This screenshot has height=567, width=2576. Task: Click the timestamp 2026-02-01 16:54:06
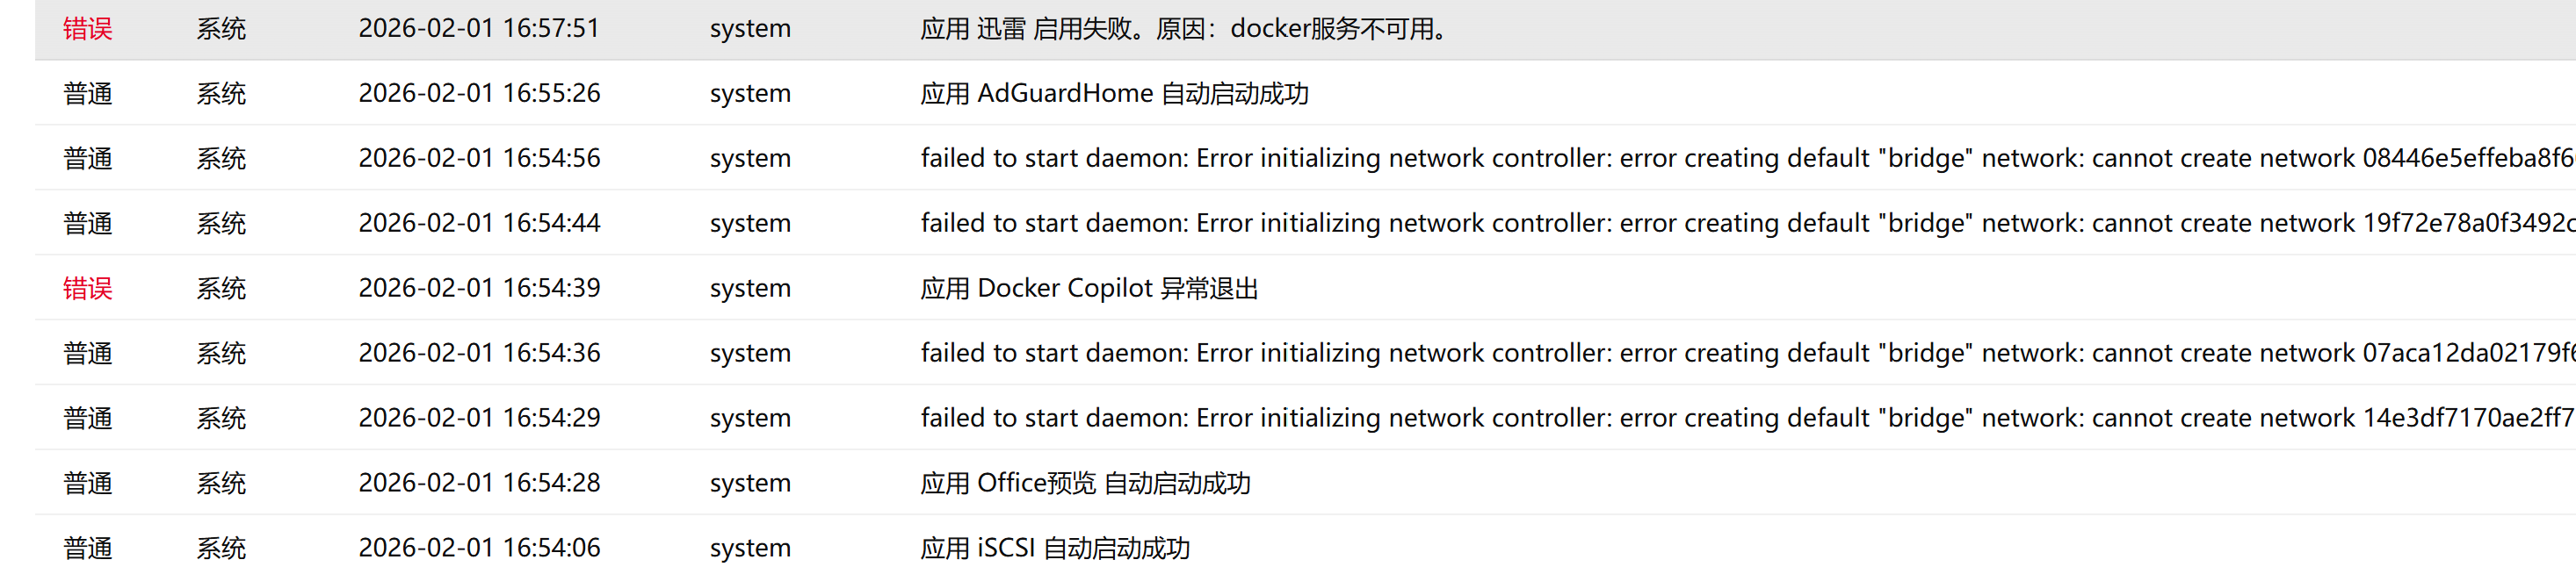coord(479,548)
